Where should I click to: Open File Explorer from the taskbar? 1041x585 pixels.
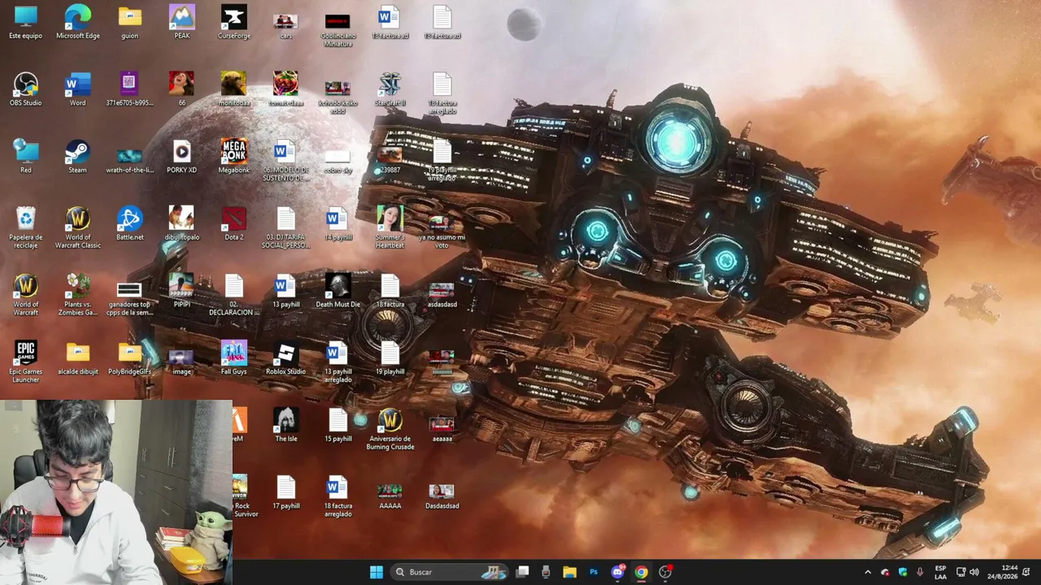tap(569, 572)
